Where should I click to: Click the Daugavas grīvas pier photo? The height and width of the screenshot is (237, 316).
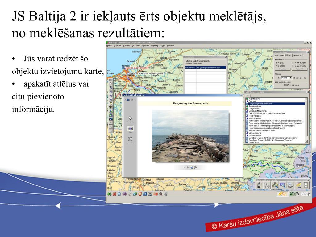pos(190,136)
